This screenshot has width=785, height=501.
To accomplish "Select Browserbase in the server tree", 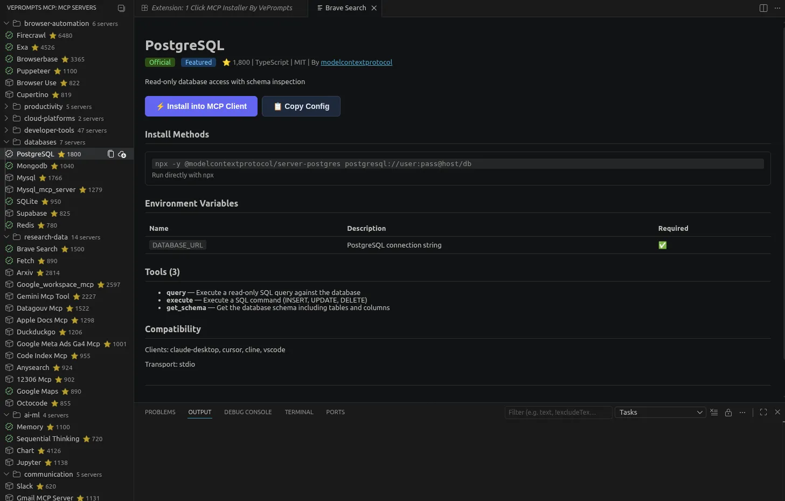I will point(67,59).
